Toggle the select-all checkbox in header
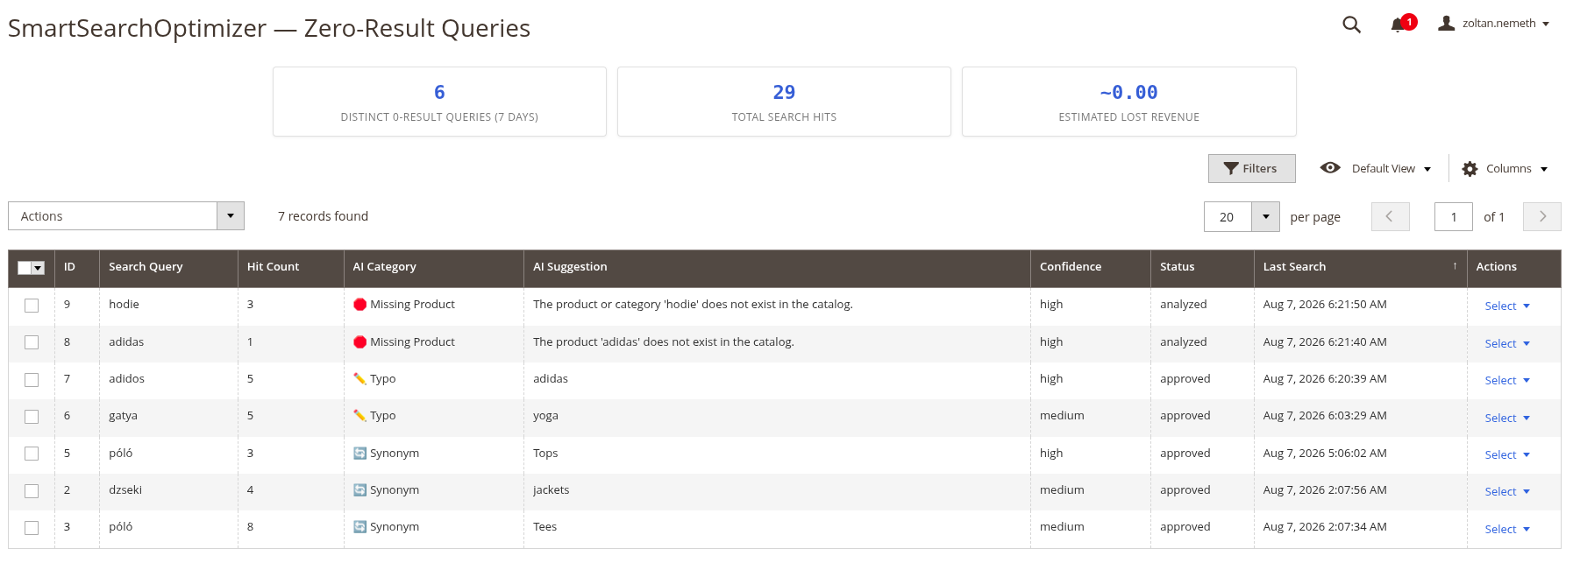Viewport: 1573px width, 570px height. (x=25, y=268)
